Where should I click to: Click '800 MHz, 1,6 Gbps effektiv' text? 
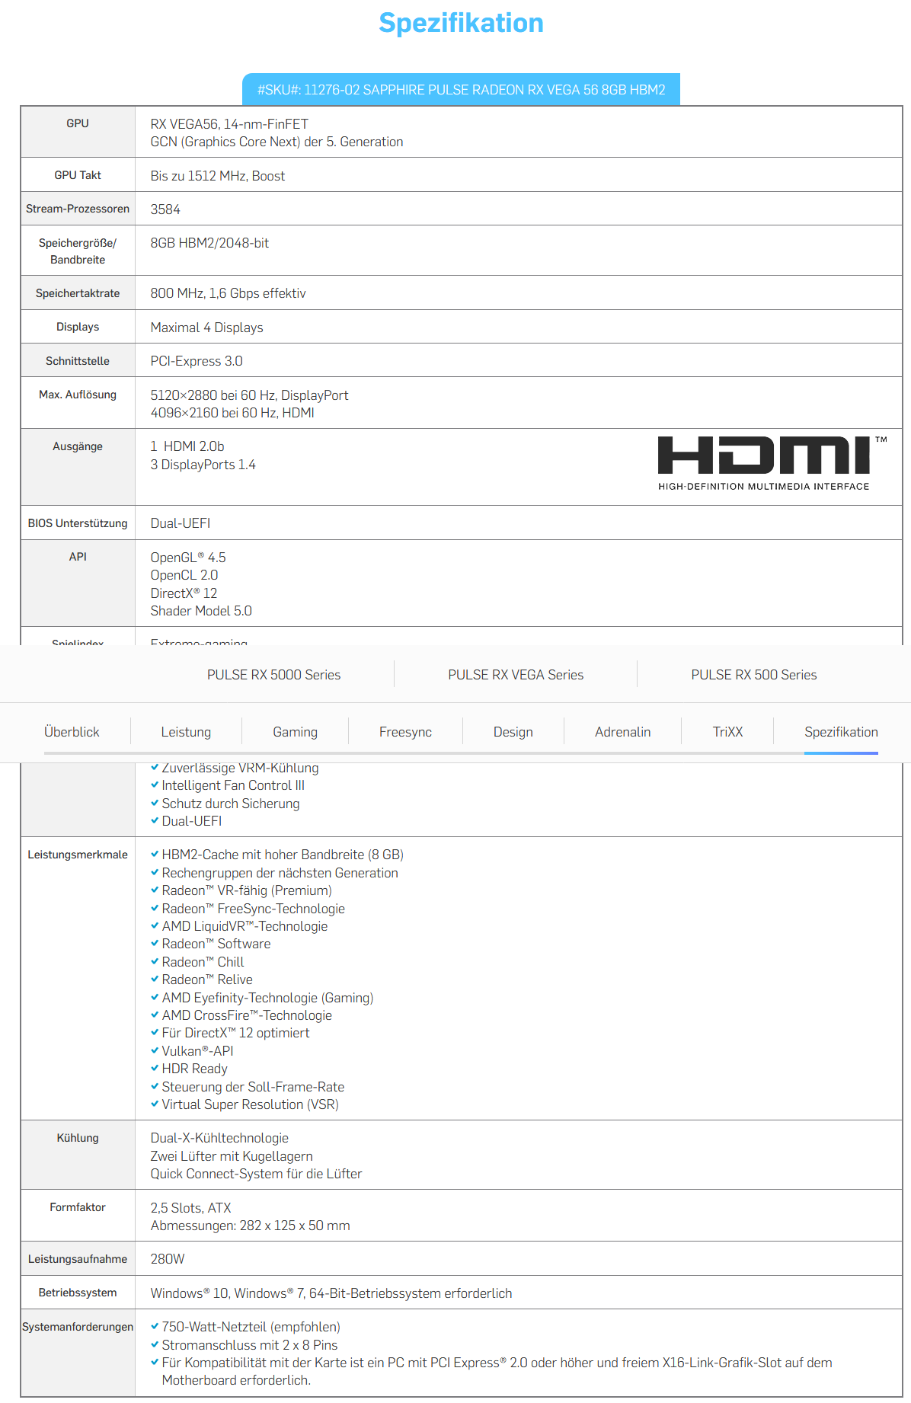pos(228,293)
